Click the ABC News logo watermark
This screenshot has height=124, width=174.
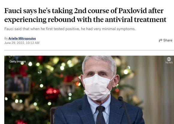169,61
